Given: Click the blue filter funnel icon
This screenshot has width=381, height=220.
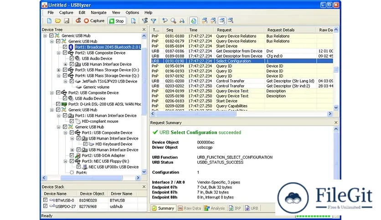Looking at the screenshot, I should pos(154,21).
